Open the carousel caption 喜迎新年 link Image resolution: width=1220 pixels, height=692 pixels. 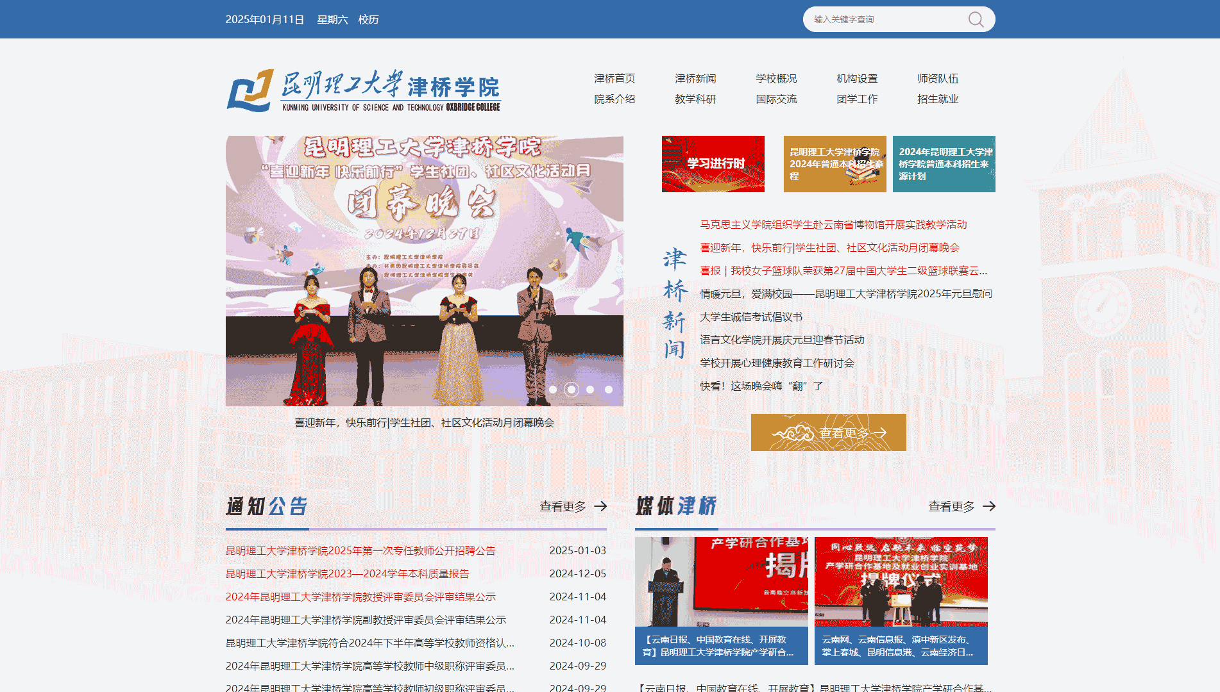click(424, 423)
